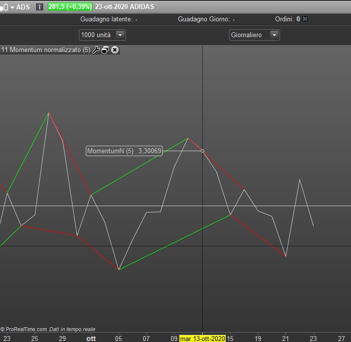Open the instrument info icon

pos(40,7)
